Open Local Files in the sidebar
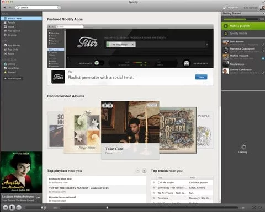The width and height of the screenshot is (265, 212). 12,68
